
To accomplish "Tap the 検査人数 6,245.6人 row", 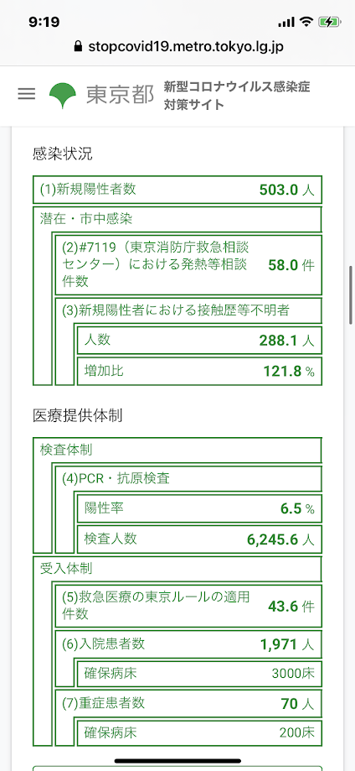I will 199,539.
